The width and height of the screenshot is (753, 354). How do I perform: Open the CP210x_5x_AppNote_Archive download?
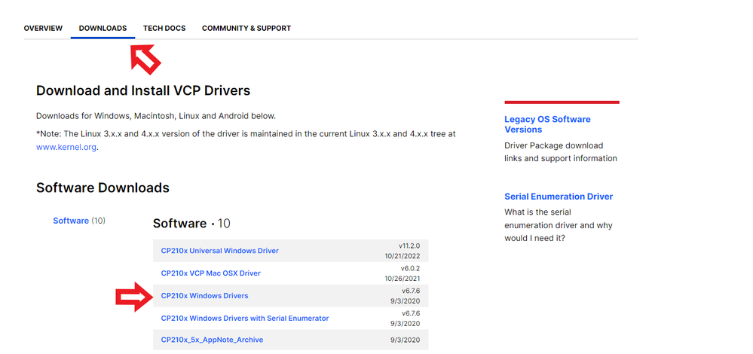(212, 340)
